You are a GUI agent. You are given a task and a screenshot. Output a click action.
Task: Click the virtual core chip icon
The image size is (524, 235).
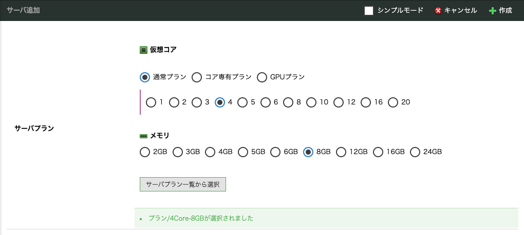pos(143,50)
